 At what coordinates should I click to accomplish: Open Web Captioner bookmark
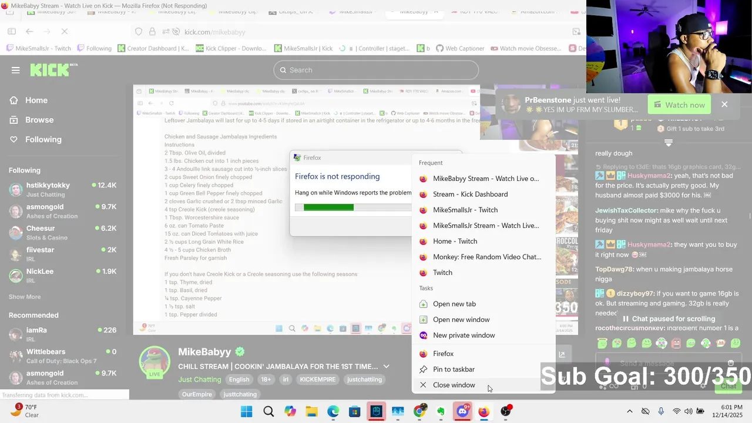click(x=461, y=49)
